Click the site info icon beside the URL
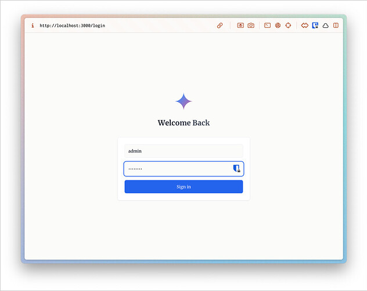This screenshot has width=367, height=291. point(33,26)
